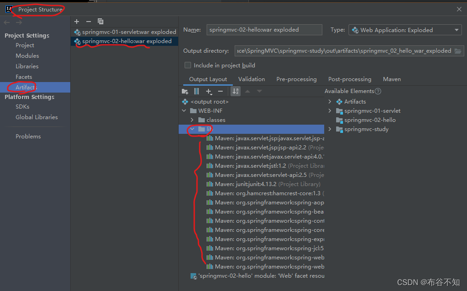Select Maven: javax.servlet.jsp:jsp-api:2.2 library
Viewport: 467px width, 291px height.
[x=265, y=148]
